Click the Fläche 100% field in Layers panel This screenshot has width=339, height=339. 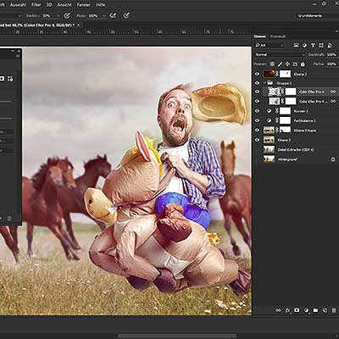tap(331, 64)
